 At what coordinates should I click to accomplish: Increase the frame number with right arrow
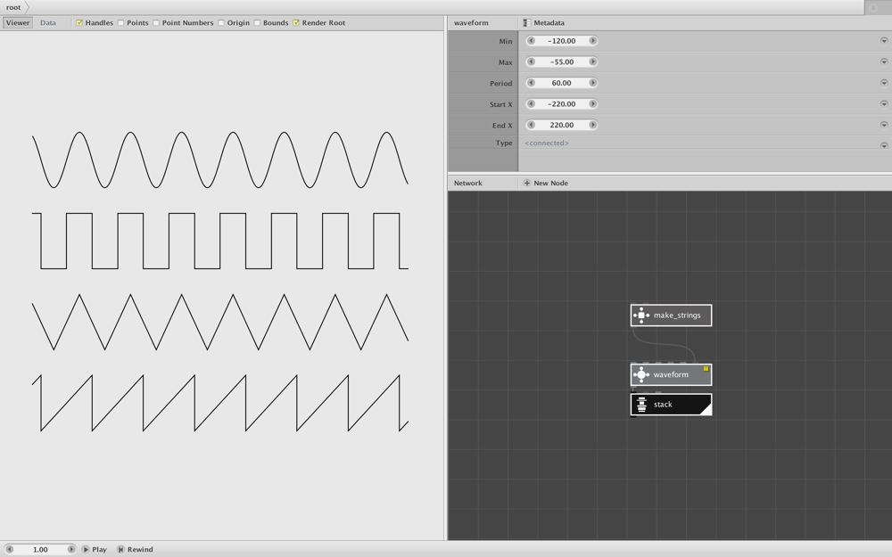(71, 550)
